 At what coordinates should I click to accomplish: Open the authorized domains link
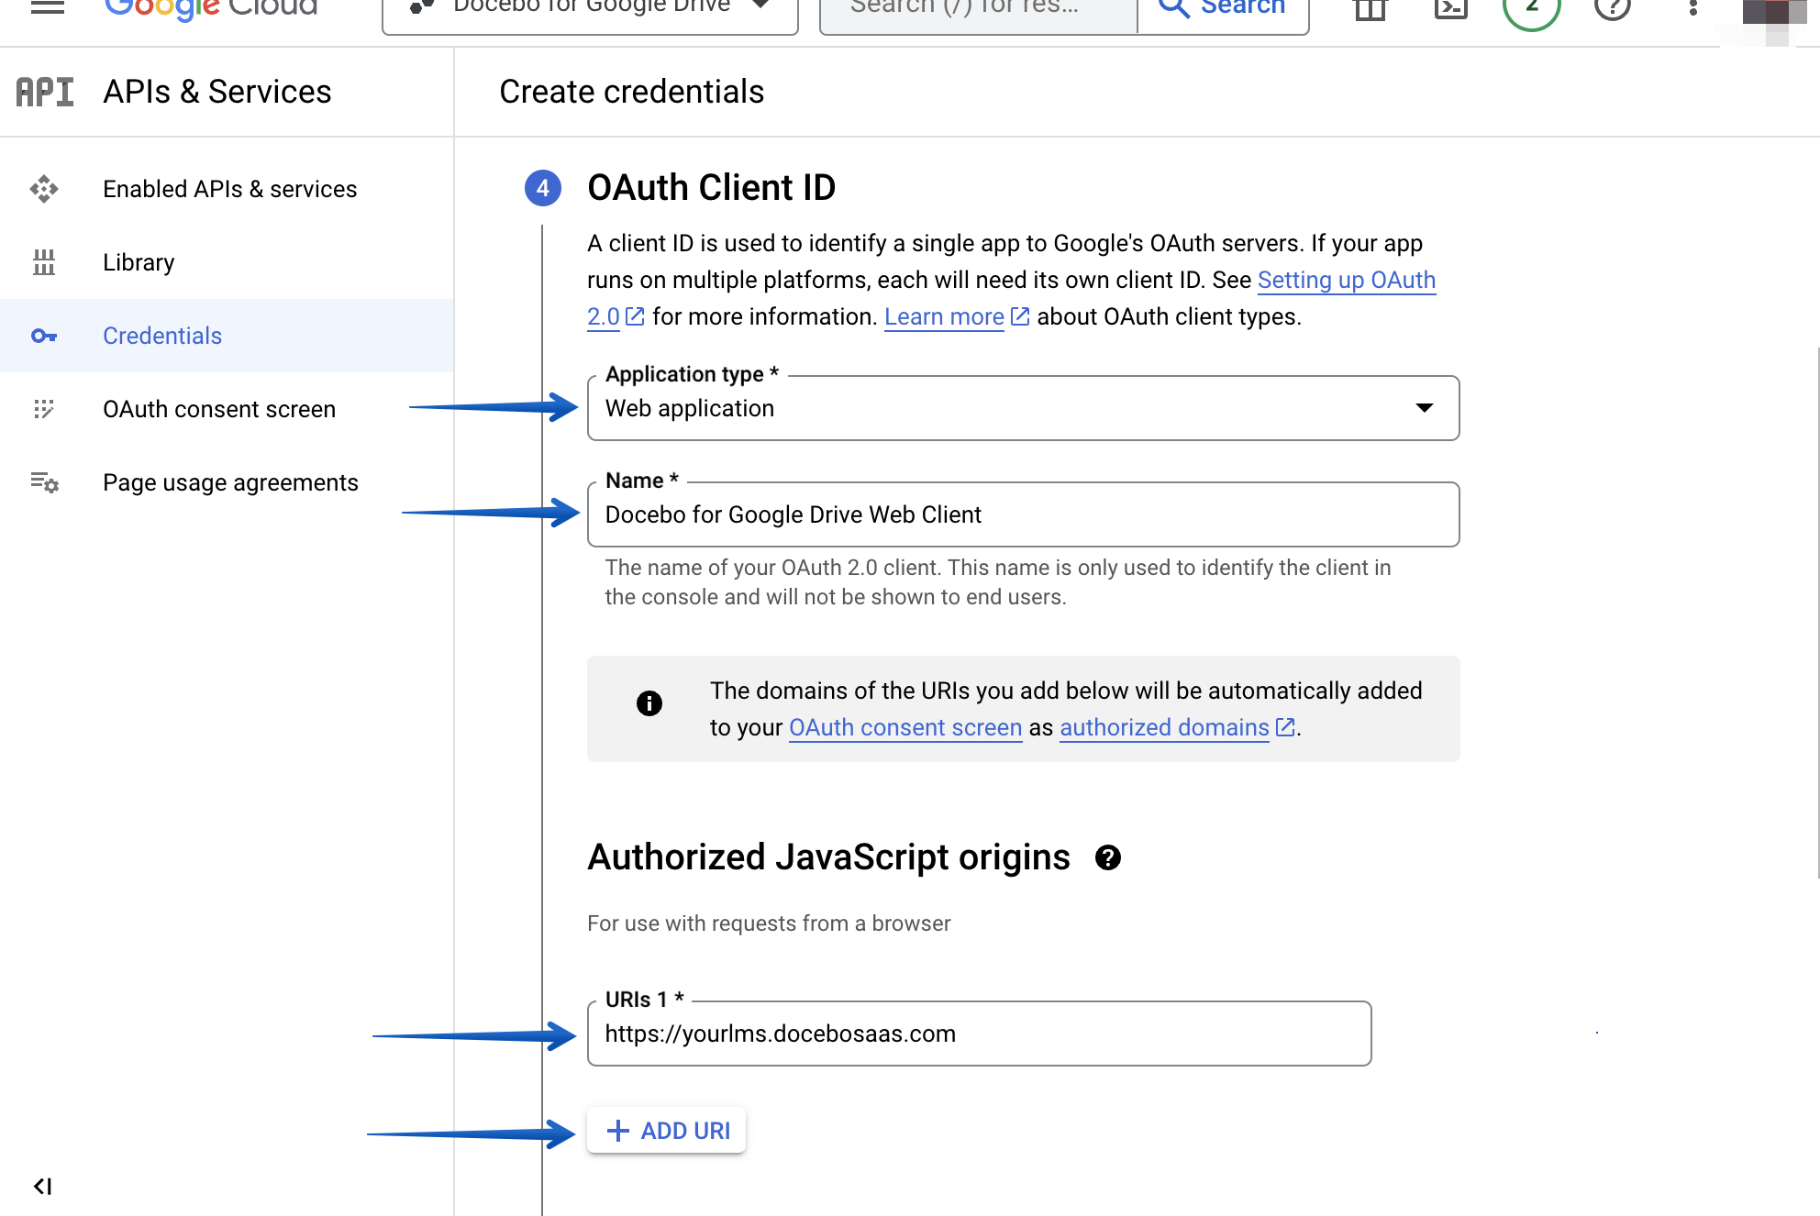(1163, 727)
